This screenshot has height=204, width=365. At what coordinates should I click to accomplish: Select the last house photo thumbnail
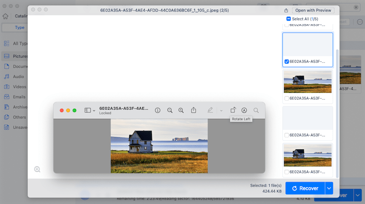pos(308,155)
